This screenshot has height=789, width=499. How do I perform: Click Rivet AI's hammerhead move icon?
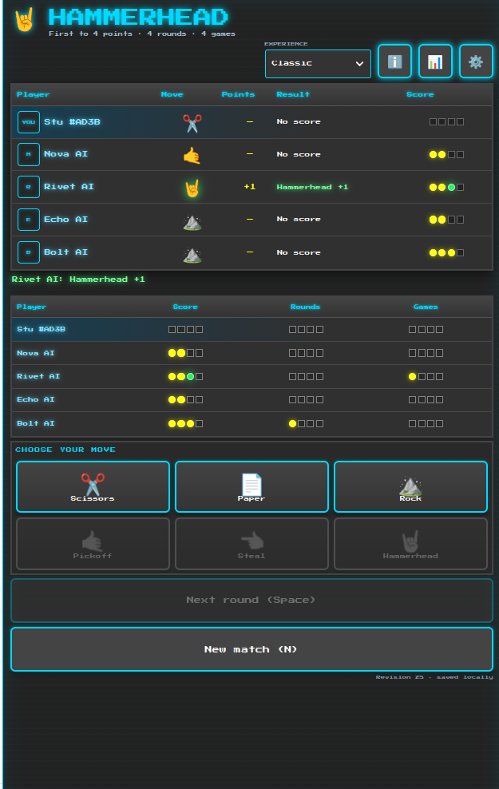pos(192,188)
